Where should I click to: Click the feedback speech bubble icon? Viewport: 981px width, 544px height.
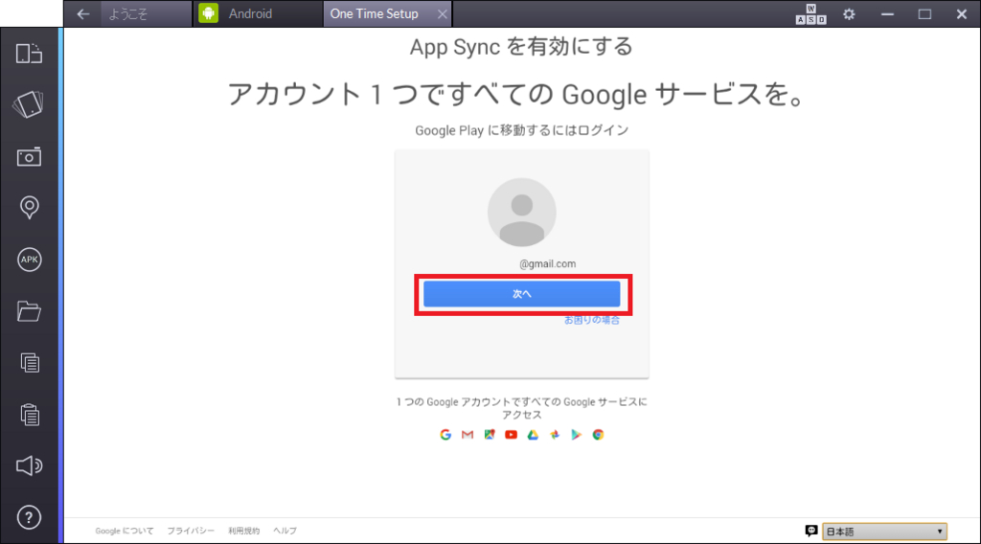(x=811, y=531)
